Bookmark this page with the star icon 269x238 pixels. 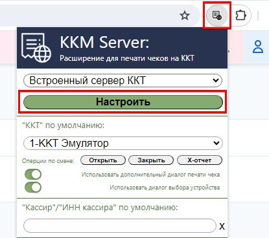185,16
